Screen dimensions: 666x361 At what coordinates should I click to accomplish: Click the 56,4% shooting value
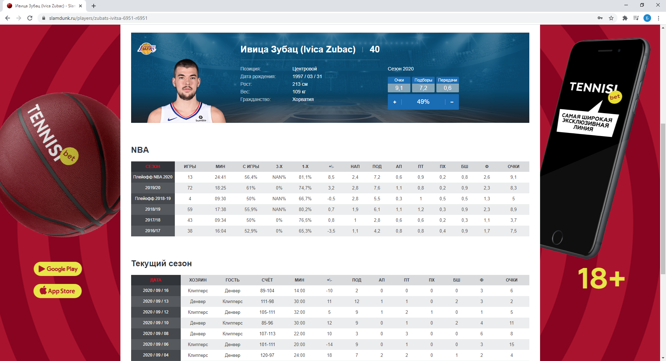251,177
